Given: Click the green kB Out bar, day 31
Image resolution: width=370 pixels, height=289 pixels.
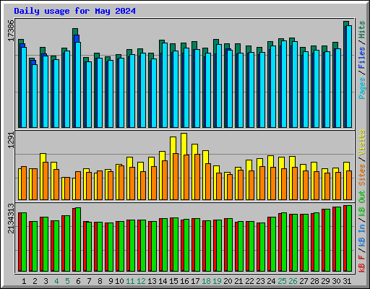Looking at the screenshot, I should click(x=349, y=238).
